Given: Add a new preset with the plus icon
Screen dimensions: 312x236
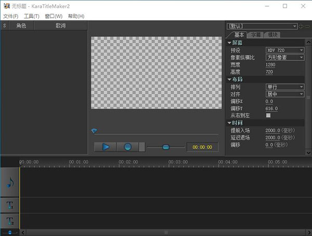Looking at the screenshot, I should click(x=302, y=26).
